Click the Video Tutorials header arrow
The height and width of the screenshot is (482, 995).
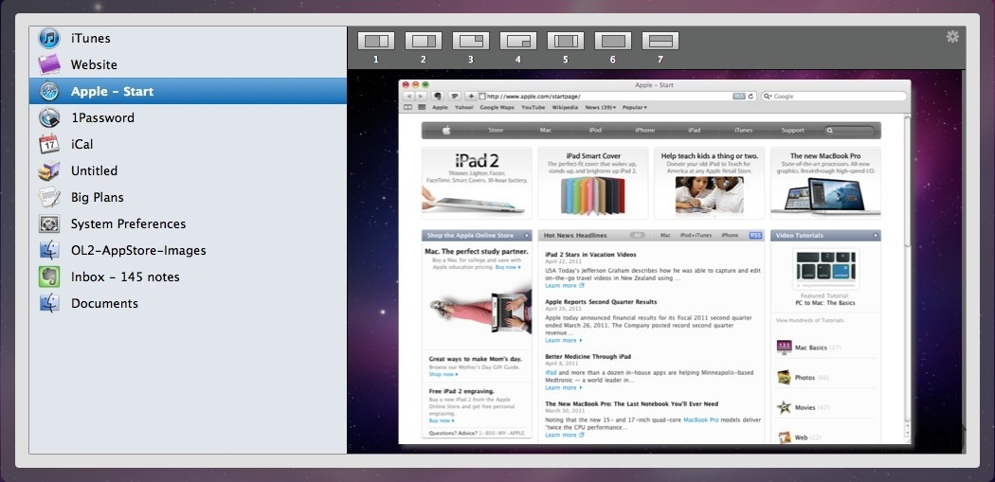[876, 235]
